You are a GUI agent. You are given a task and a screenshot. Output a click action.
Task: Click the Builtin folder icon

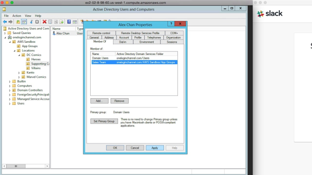click(x=14, y=81)
